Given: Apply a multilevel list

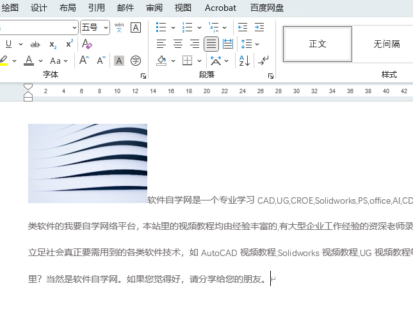Looking at the screenshot, I should (x=214, y=27).
